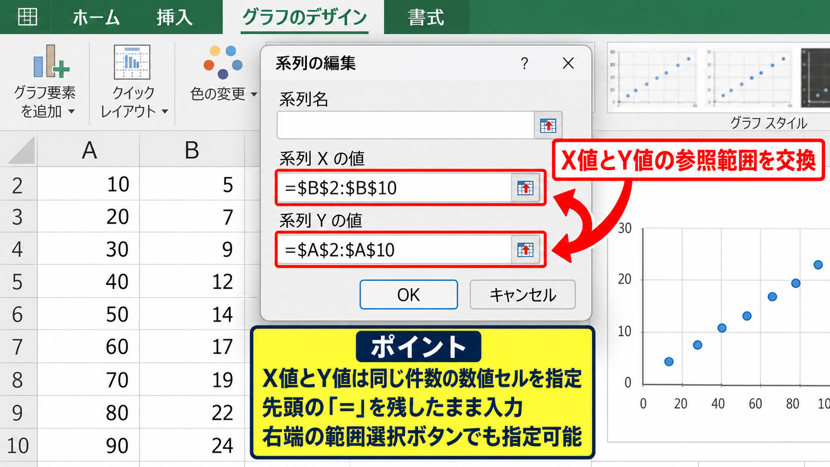The image size is (830, 467).
Task: Switch to the 挿入 tab
Action: click(175, 18)
